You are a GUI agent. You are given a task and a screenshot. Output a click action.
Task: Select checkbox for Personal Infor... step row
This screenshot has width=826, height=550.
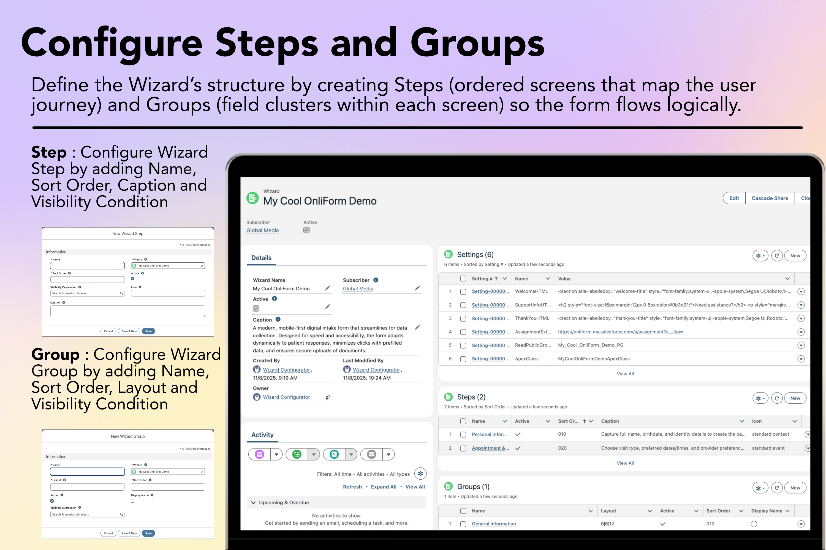(x=463, y=434)
